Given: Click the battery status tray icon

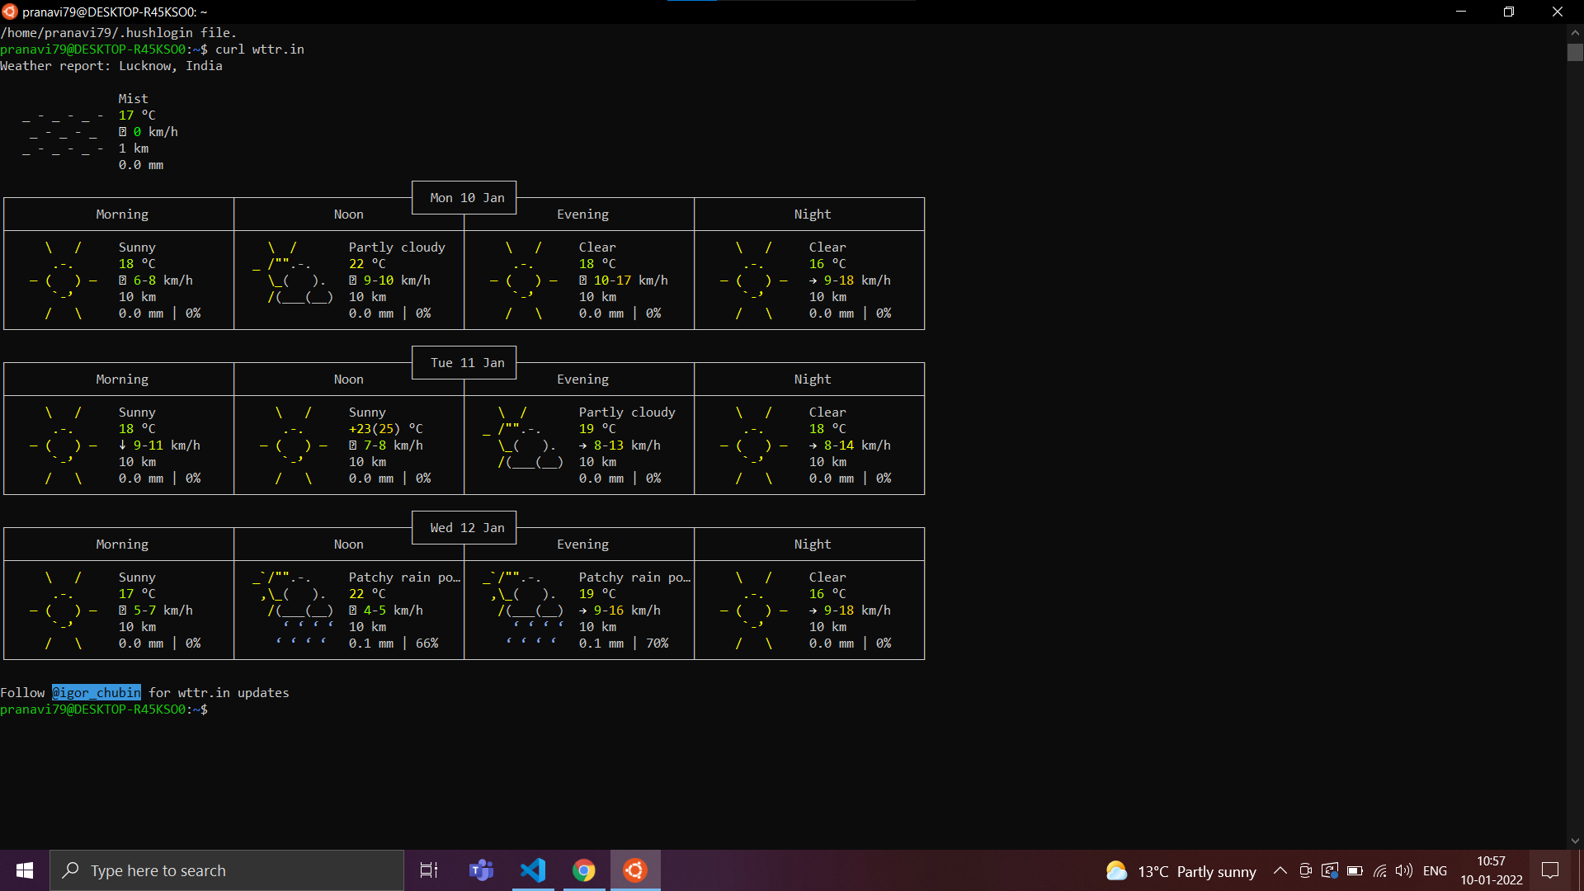Looking at the screenshot, I should (x=1355, y=870).
